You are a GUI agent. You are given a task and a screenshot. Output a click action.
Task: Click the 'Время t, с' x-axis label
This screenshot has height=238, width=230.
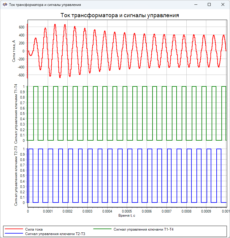coord(127,216)
